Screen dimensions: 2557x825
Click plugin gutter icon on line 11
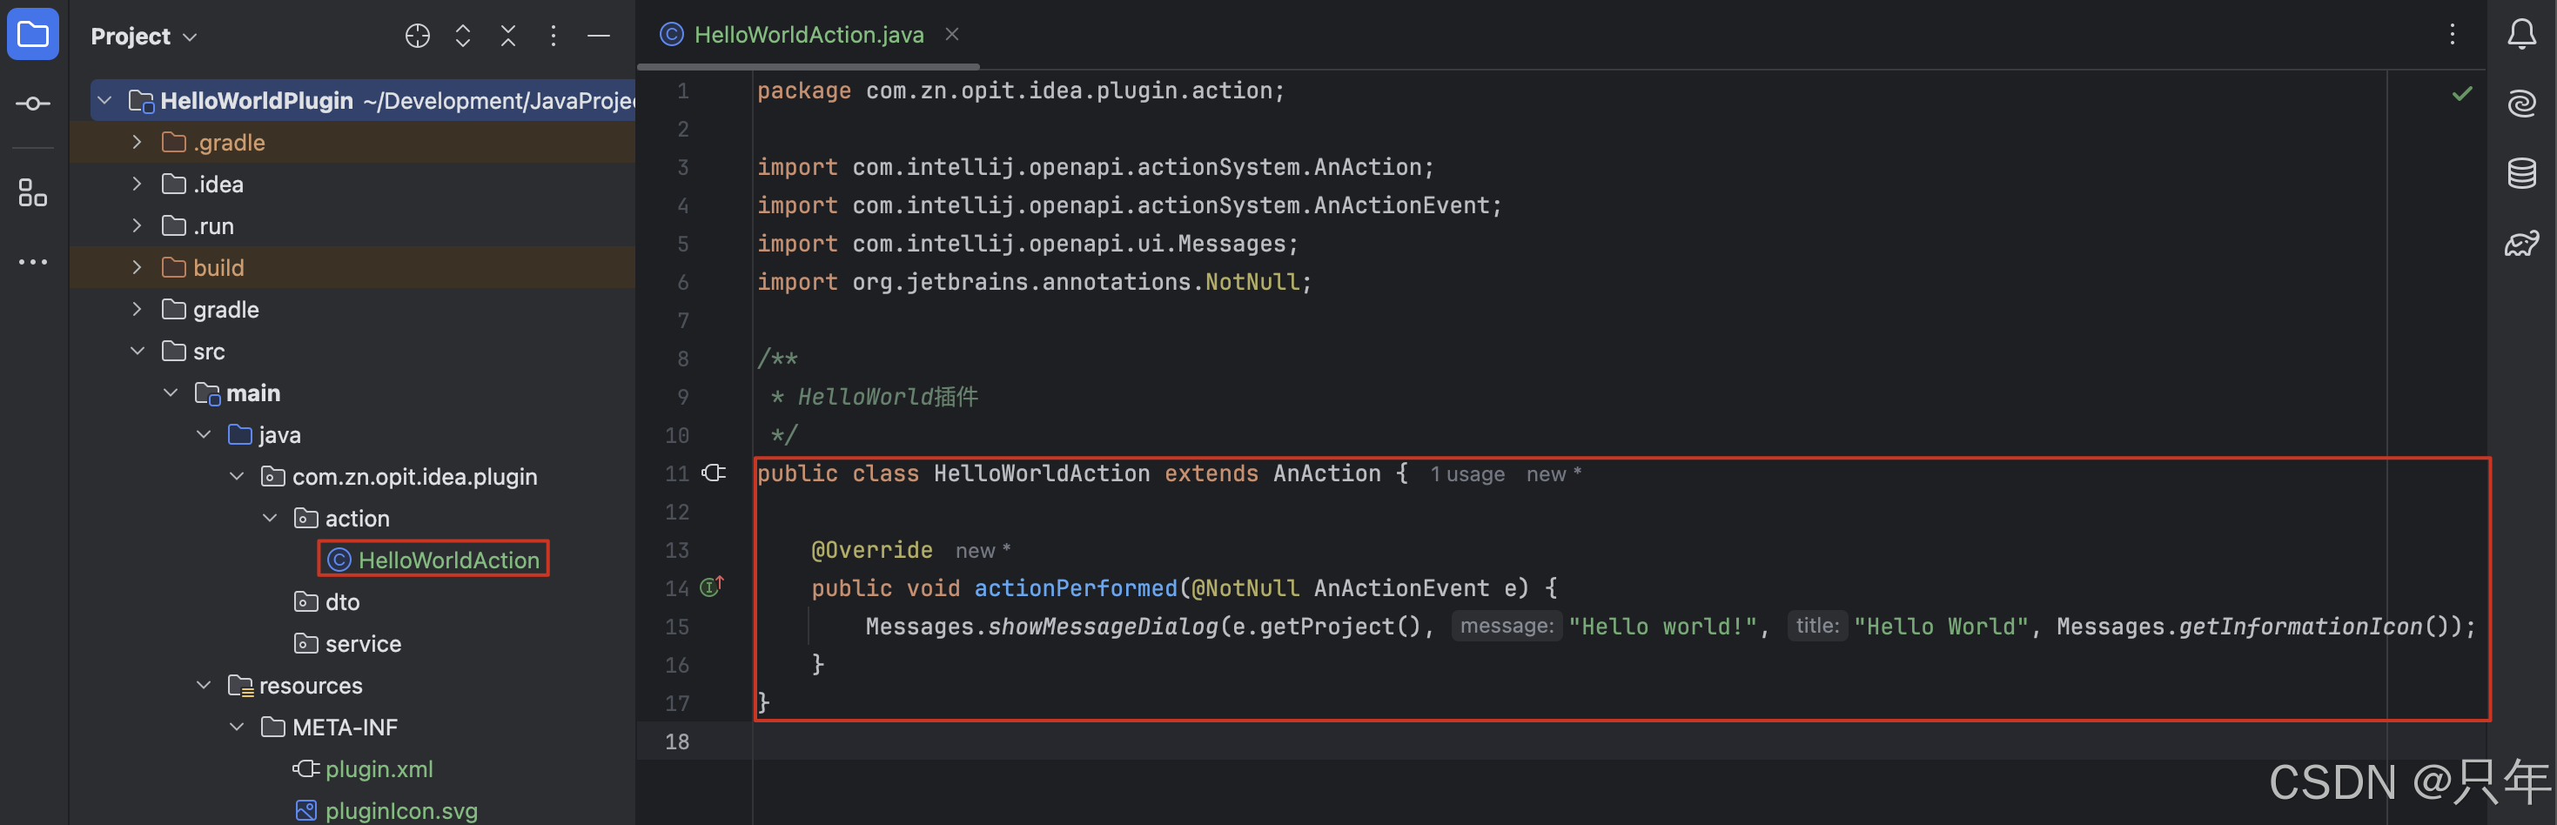click(714, 473)
